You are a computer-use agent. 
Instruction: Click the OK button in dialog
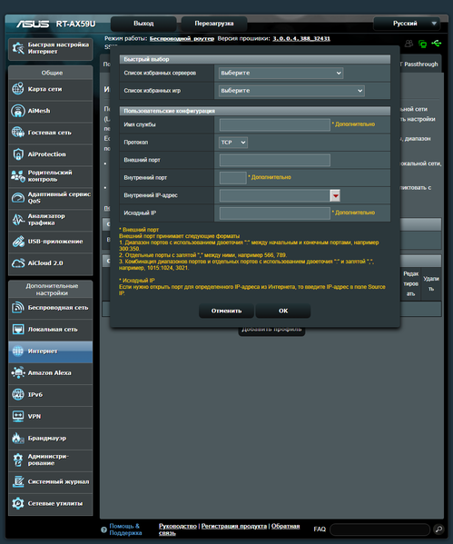click(x=283, y=311)
